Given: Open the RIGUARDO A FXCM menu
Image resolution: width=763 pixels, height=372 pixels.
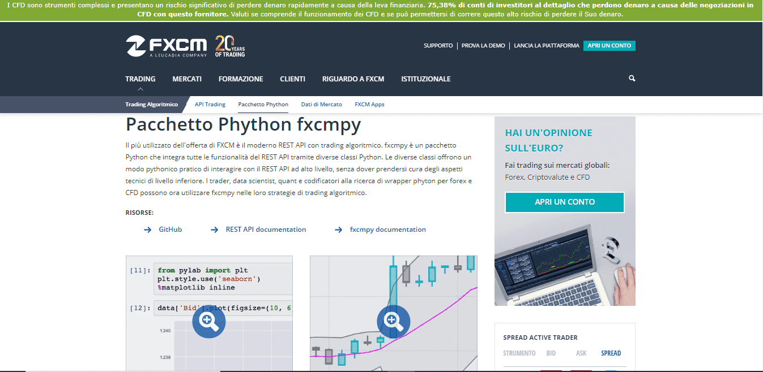Looking at the screenshot, I should [353, 79].
